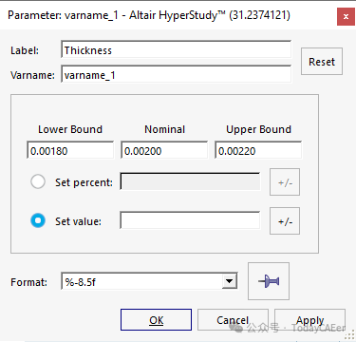The width and height of the screenshot is (356, 342).
Task: Click the Lower Bound field showing 0.00180
Action: click(x=70, y=150)
